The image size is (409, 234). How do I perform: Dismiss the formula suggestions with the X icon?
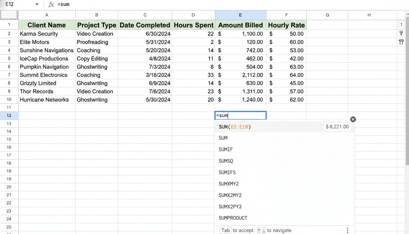point(353,119)
